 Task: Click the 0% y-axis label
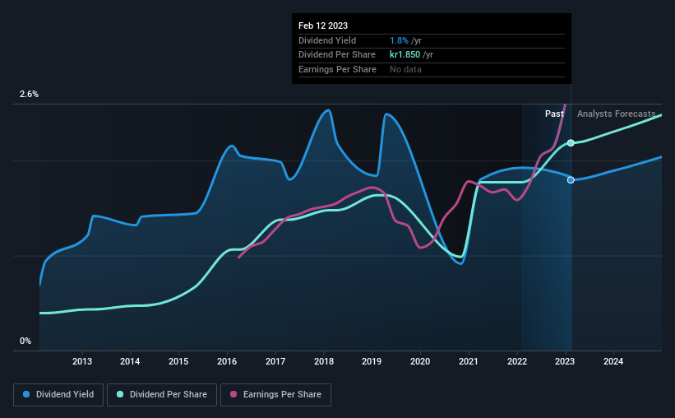(25, 341)
